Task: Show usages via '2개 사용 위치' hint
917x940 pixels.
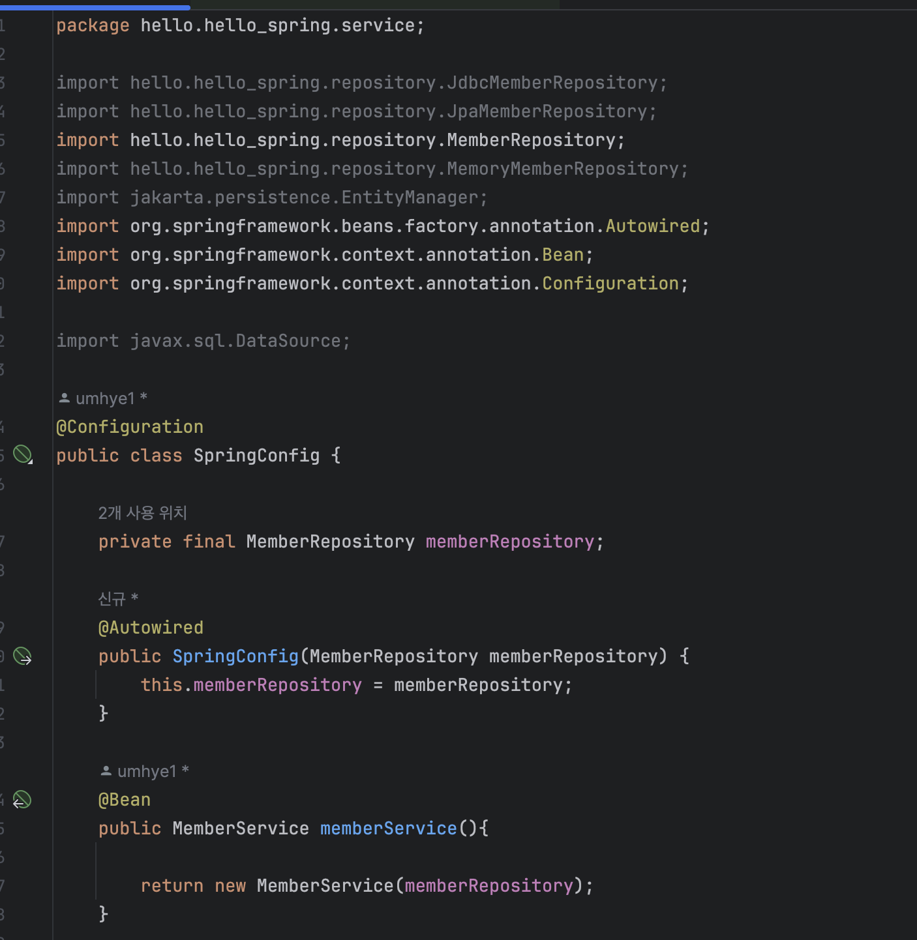Action: 143,513
